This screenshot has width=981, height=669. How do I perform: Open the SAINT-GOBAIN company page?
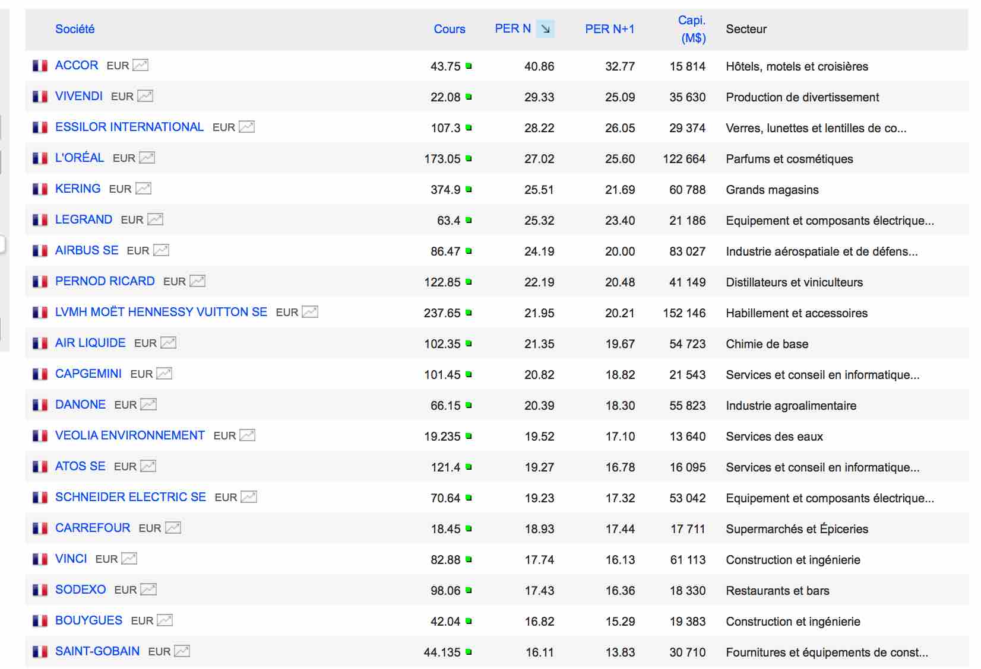point(97,651)
